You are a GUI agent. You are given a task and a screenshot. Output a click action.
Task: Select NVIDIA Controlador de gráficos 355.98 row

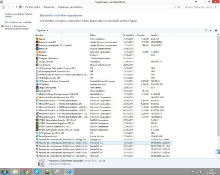point(103,123)
